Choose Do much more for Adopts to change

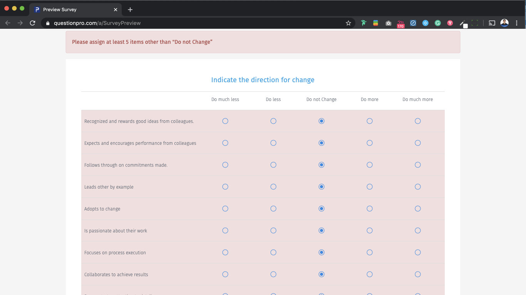(x=418, y=209)
